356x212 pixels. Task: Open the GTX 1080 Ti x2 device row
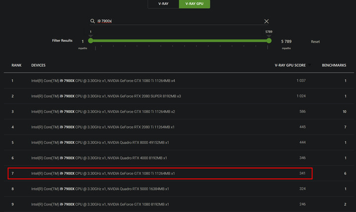[x=179, y=112]
